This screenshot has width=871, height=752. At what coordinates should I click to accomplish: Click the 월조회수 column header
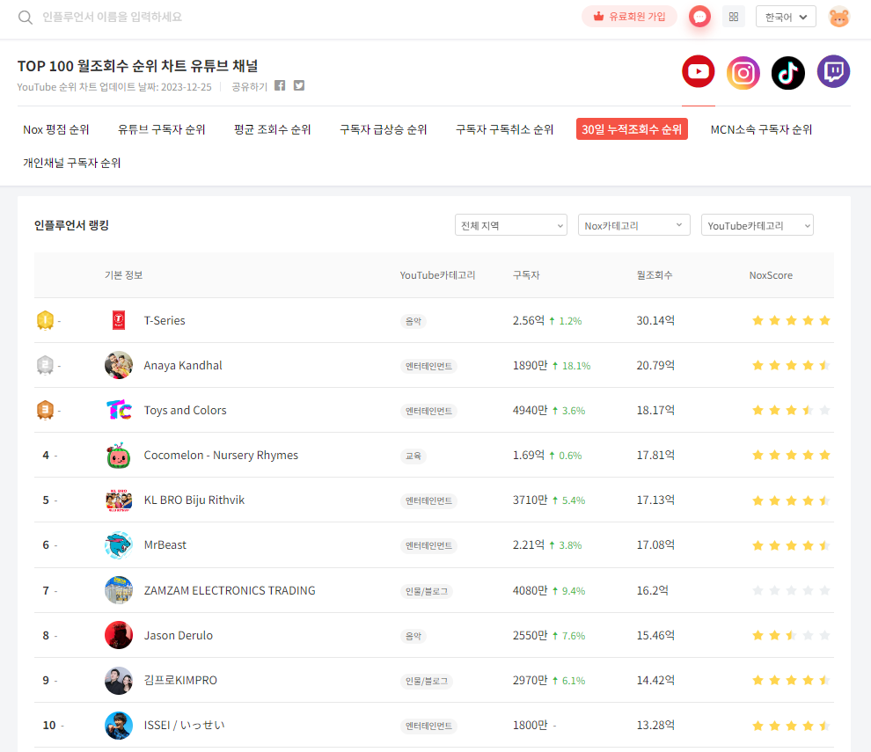(x=655, y=275)
